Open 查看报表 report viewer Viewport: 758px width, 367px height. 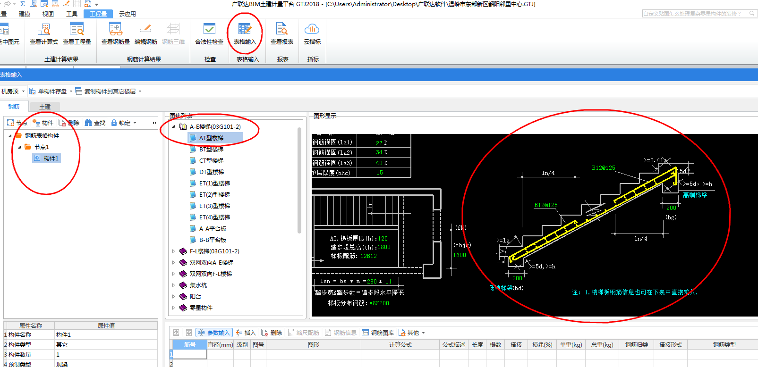282,34
